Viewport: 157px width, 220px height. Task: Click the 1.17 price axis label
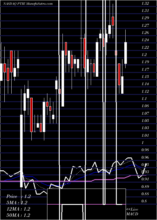point(145,69)
